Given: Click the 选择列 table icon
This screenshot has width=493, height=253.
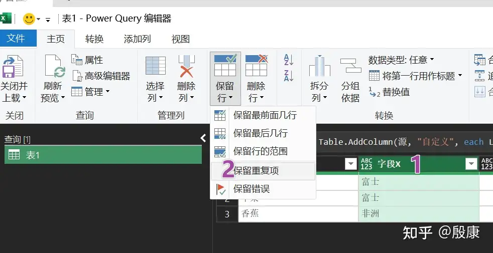Looking at the screenshot, I should click(x=155, y=66).
